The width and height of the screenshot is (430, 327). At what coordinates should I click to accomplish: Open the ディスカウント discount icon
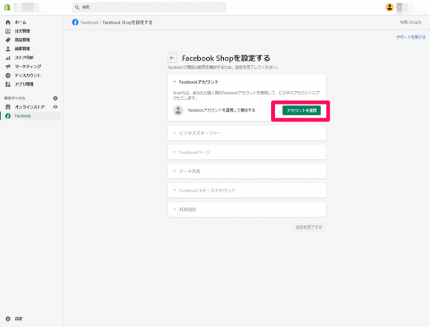8,75
